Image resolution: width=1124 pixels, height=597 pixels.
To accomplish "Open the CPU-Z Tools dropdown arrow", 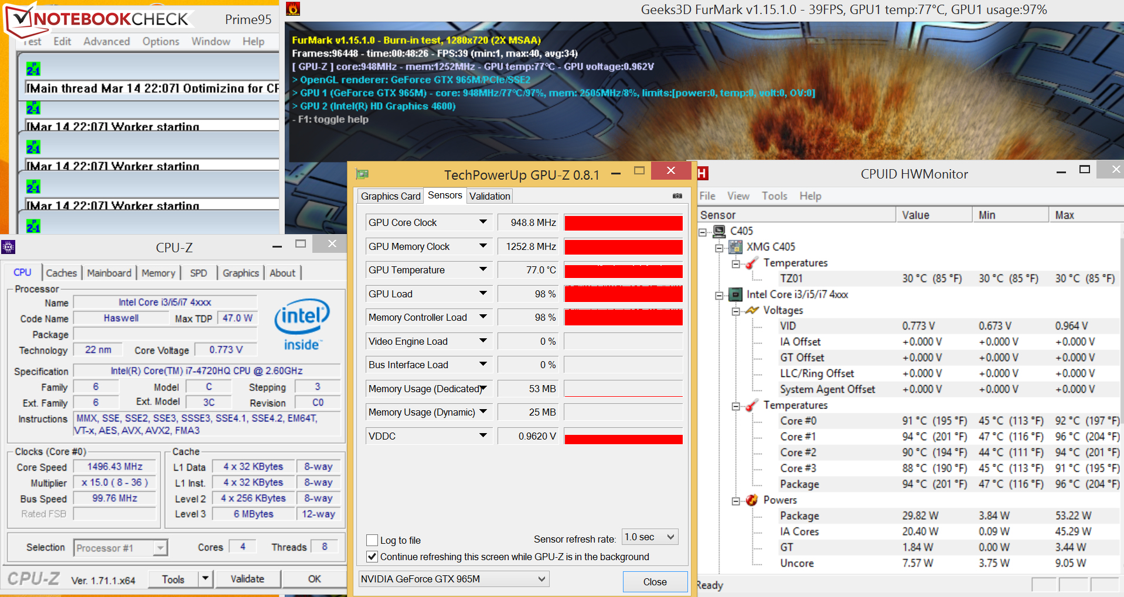I will coord(205,579).
